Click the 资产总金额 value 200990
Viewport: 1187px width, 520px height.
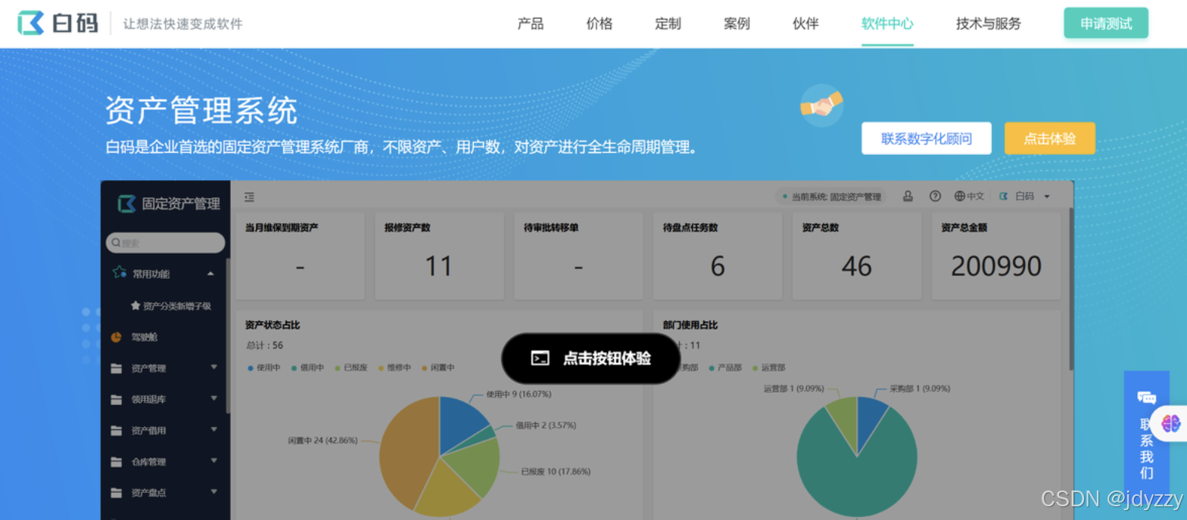click(x=996, y=266)
